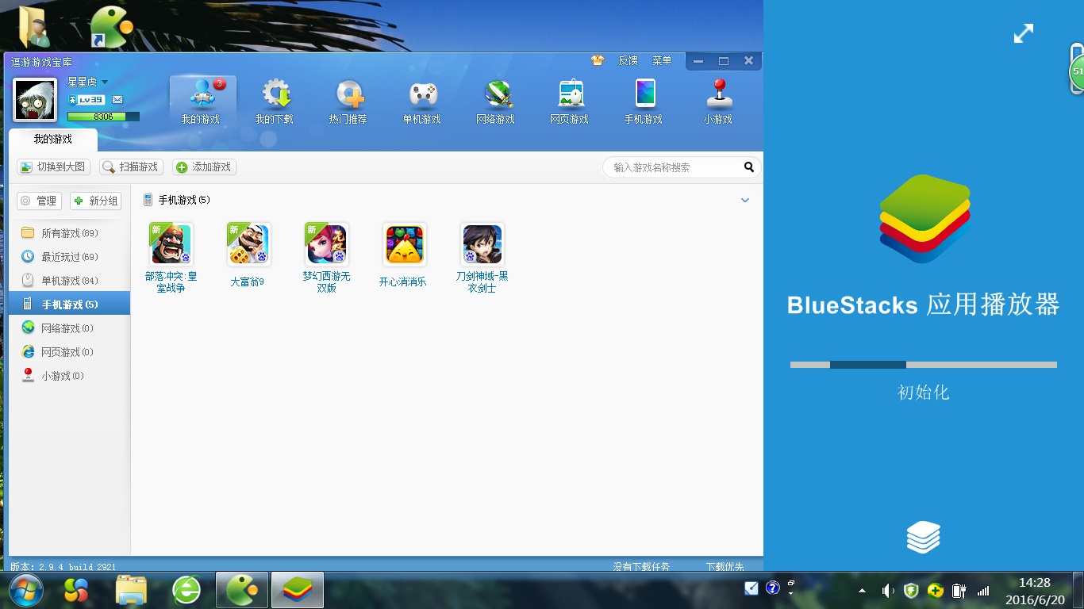The image size is (1084, 609).
Task: Click the network signal tray icon
Action: (x=983, y=591)
